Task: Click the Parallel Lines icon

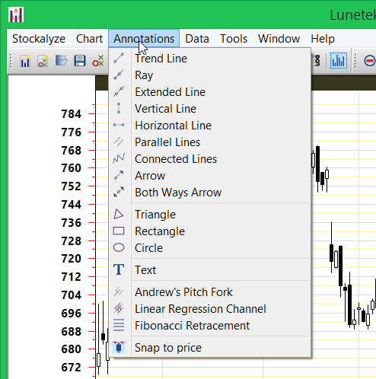Action: coord(119,142)
